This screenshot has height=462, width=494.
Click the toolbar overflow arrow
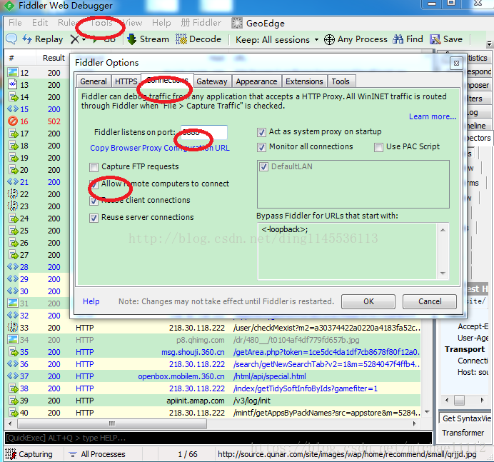click(x=489, y=44)
